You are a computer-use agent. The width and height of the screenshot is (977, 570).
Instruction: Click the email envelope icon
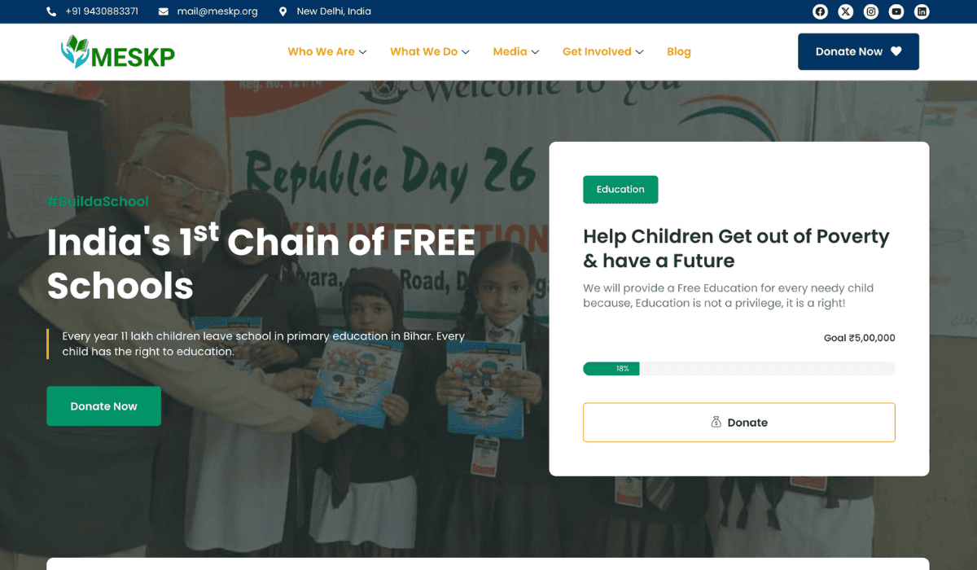pos(164,11)
